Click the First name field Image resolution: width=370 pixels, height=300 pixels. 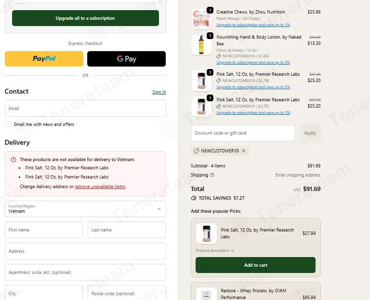tap(44, 230)
